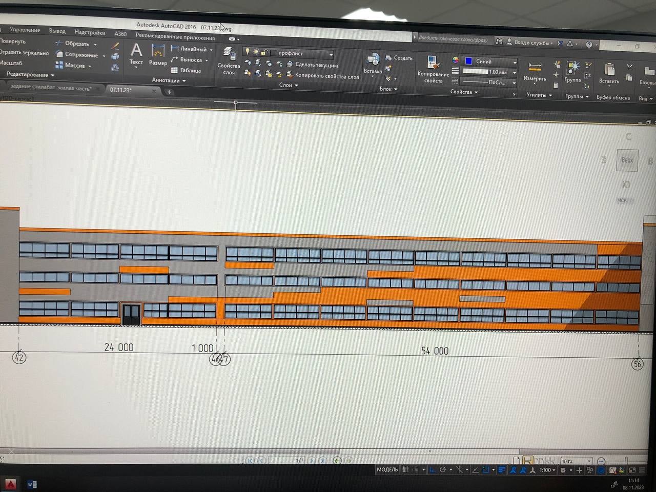Open Word from the Windows taskbar
The image size is (656, 492).
pos(32,484)
